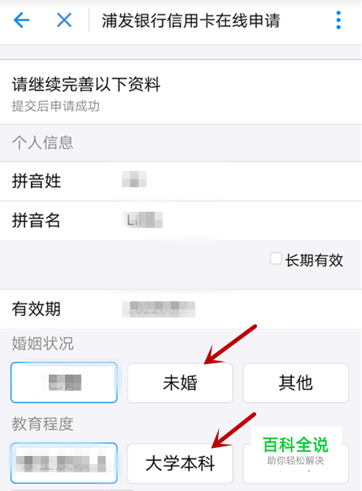The image size is (362, 491).
Task: Choose the blurred first marital status option
Action: (x=64, y=383)
